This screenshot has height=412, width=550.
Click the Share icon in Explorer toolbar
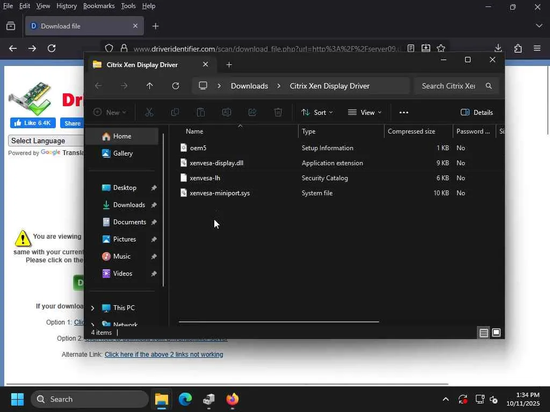(252, 112)
